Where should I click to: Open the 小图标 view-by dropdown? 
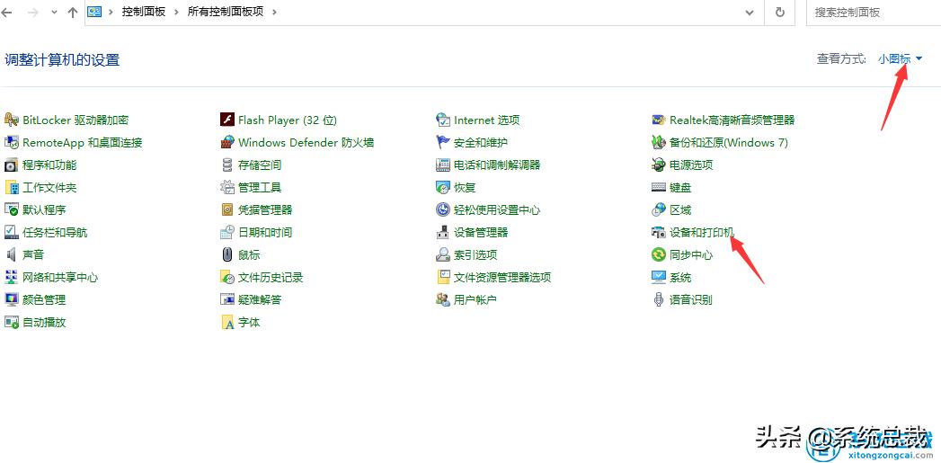tap(901, 58)
